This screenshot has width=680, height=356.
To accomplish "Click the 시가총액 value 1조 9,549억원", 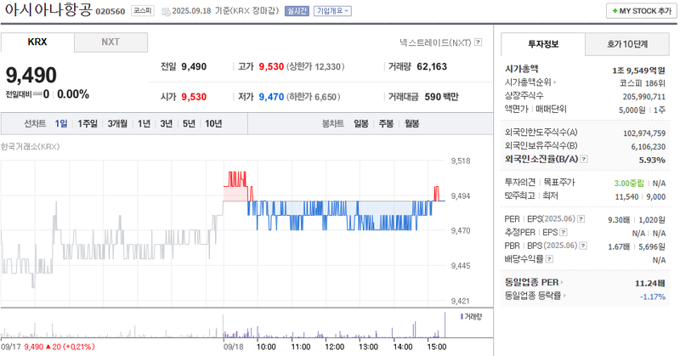I will pos(638,71).
